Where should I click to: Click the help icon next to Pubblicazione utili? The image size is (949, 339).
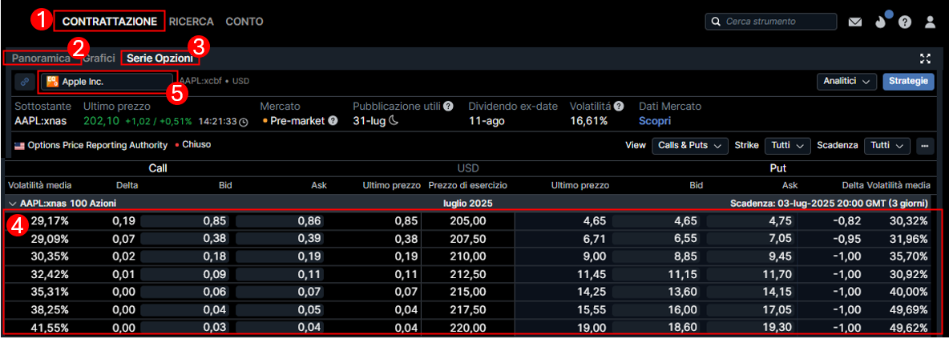[x=448, y=107]
